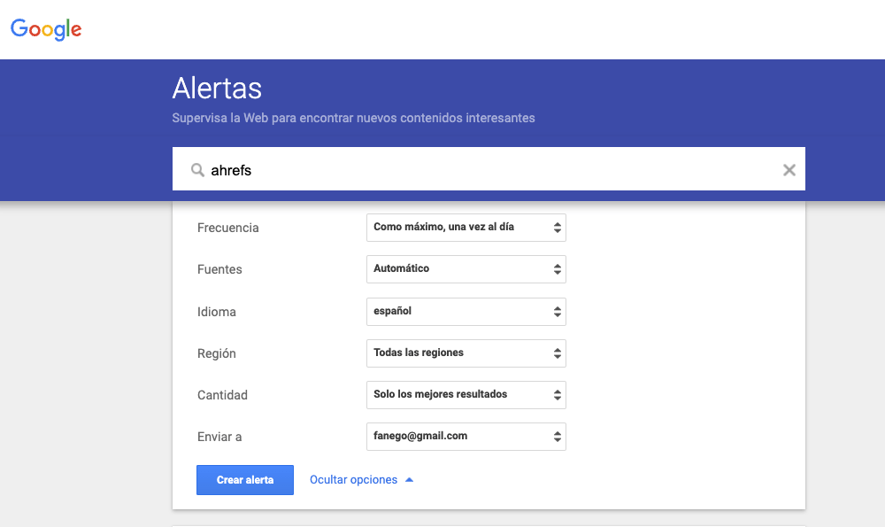
Task: Click the Fuentes label
Action: pos(219,269)
